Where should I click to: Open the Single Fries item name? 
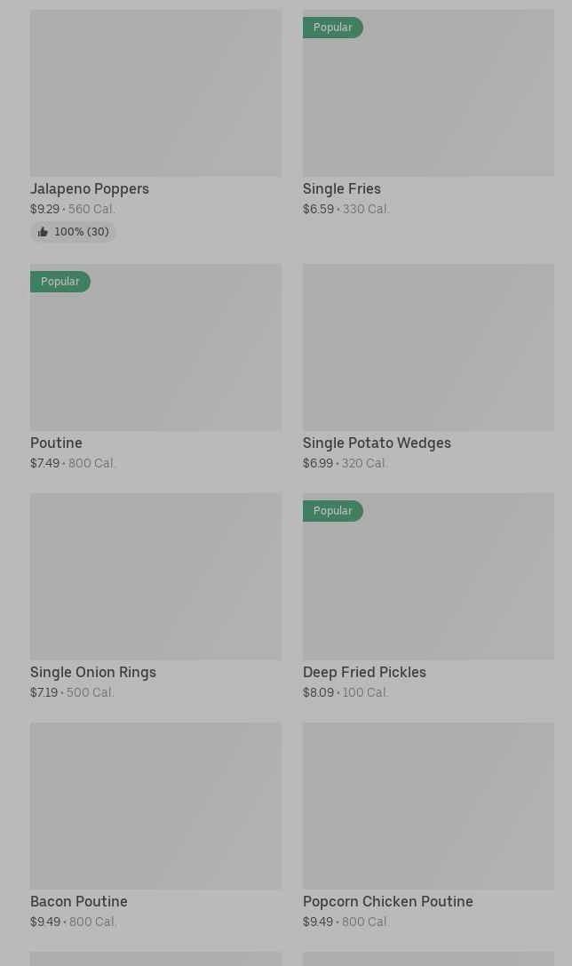[342, 188]
